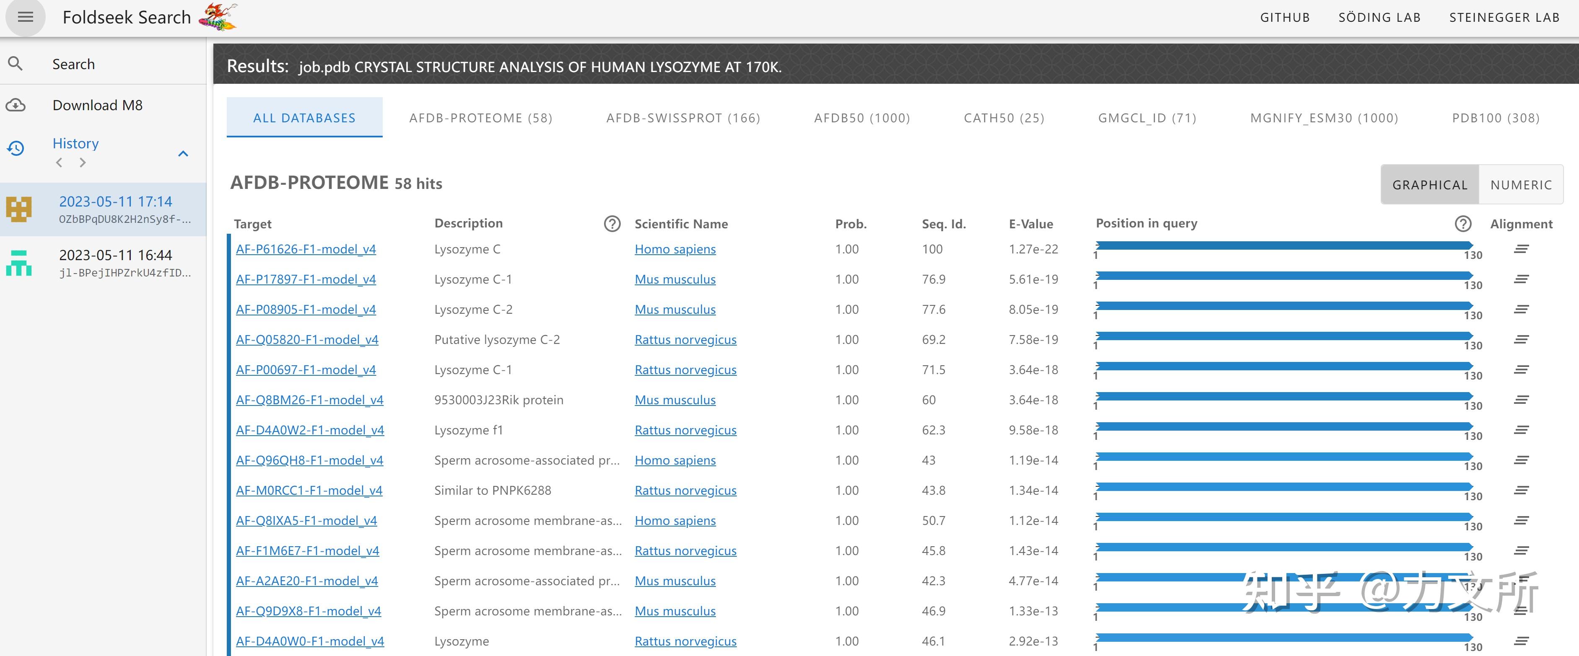Click help icon next to Description column
The image size is (1579, 656).
point(612,224)
